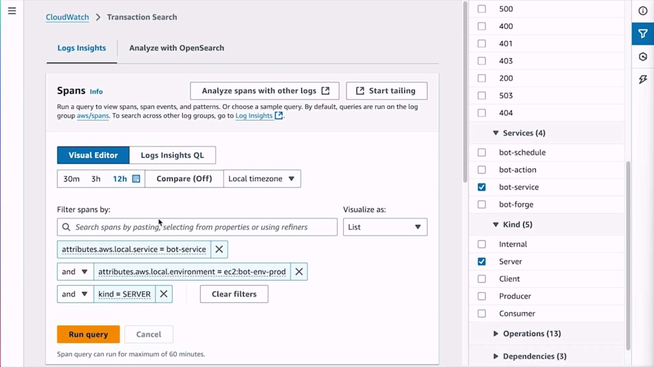Click the Clear filters button
This screenshot has width=654, height=367.
pos(234,294)
